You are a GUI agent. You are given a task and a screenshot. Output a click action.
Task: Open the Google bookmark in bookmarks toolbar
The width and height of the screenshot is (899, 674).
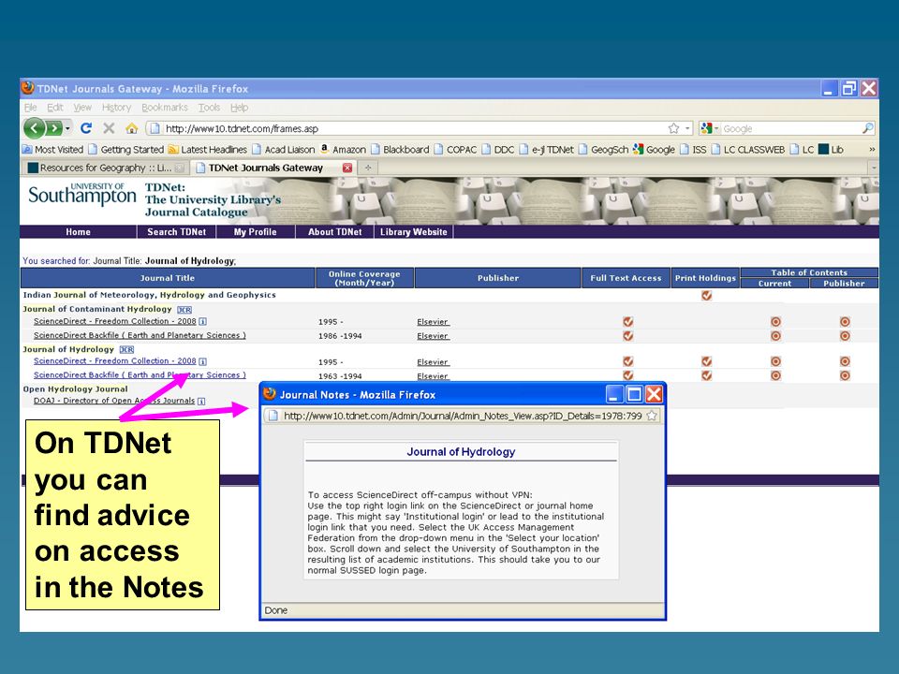tap(654, 150)
